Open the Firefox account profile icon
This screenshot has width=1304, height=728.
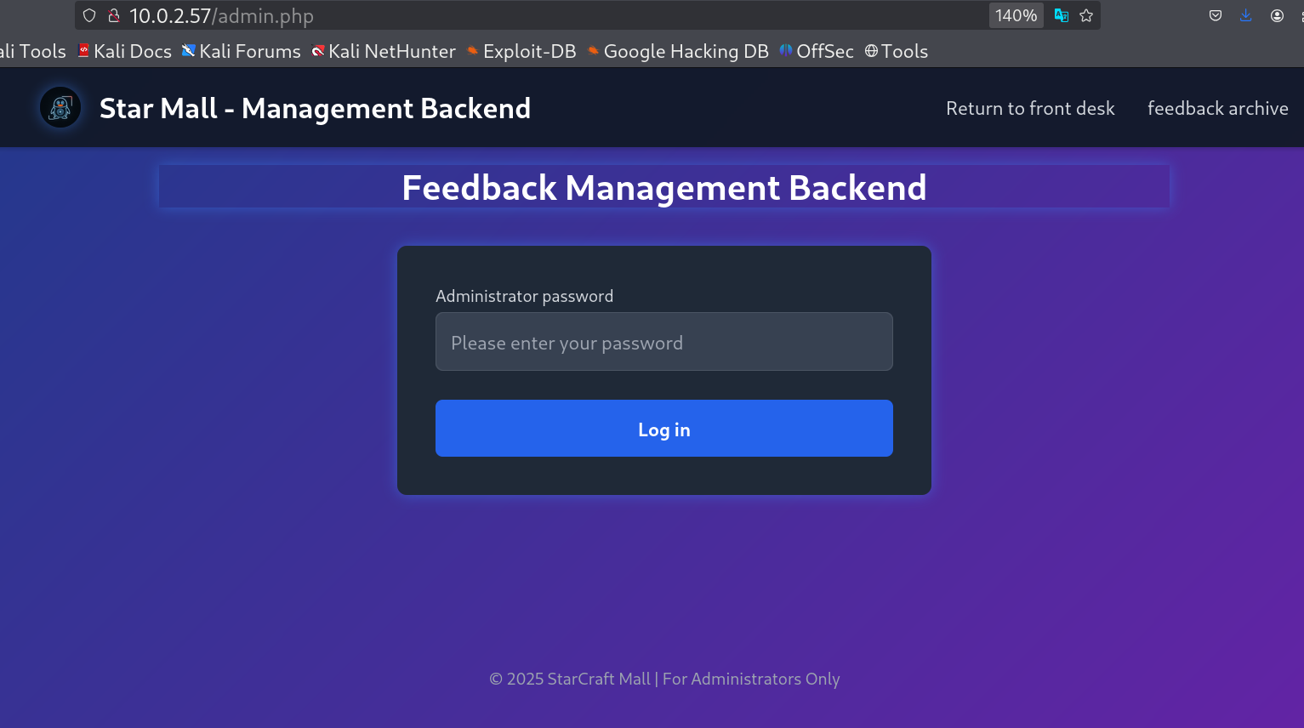1277,15
